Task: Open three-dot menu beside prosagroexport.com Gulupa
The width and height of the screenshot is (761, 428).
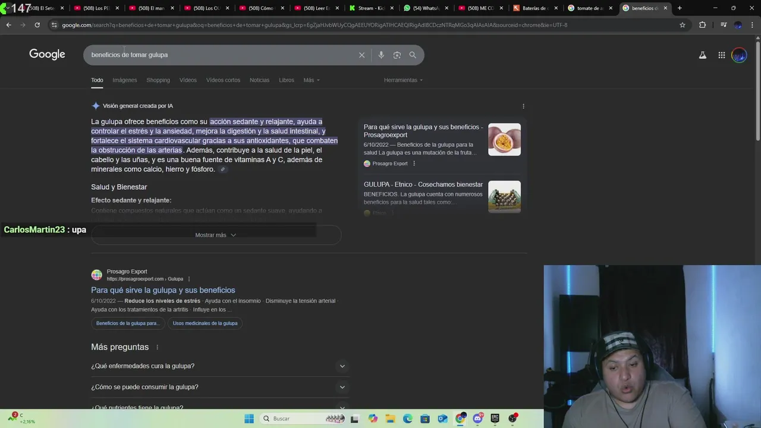Action: [x=189, y=279]
